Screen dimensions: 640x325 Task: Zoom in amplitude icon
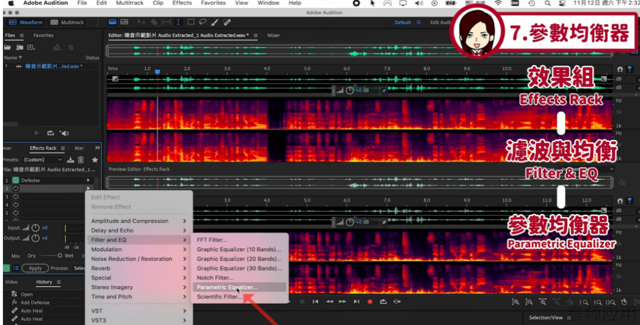pos(516,302)
